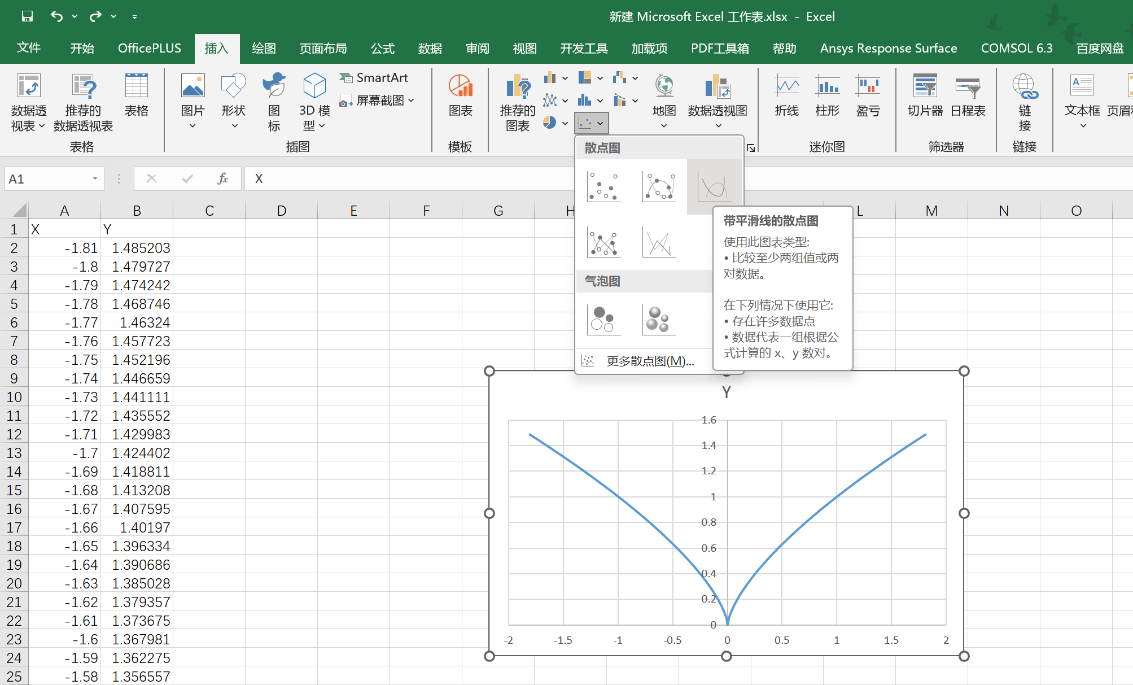Insert a Slicer from the filters group
The height and width of the screenshot is (685, 1133).
coord(925,95)
